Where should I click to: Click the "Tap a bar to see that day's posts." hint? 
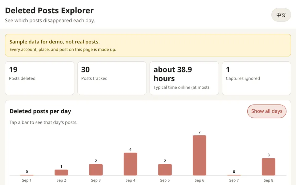click(43, 122)
